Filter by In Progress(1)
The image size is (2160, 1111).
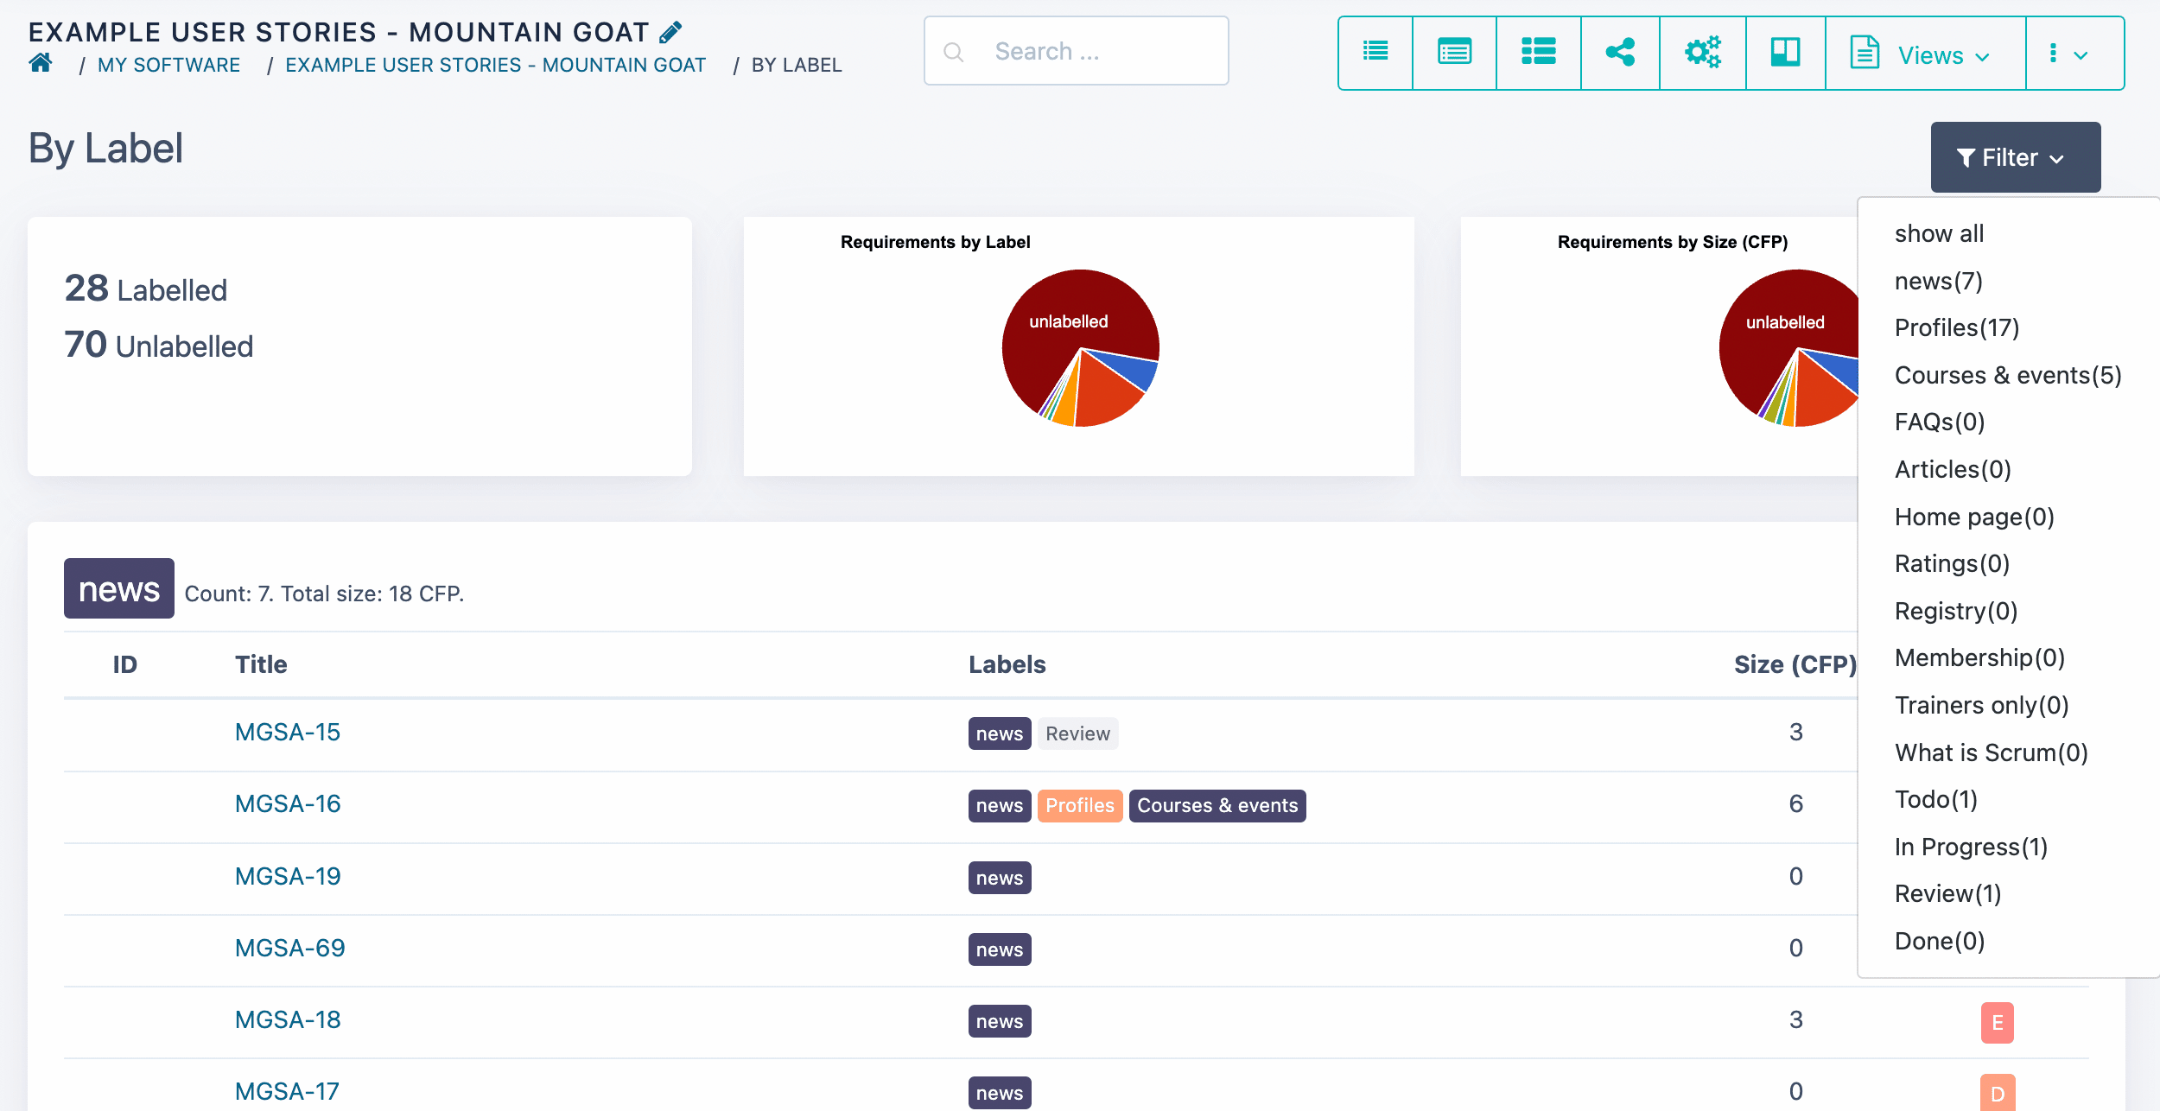click(1971, 847)
